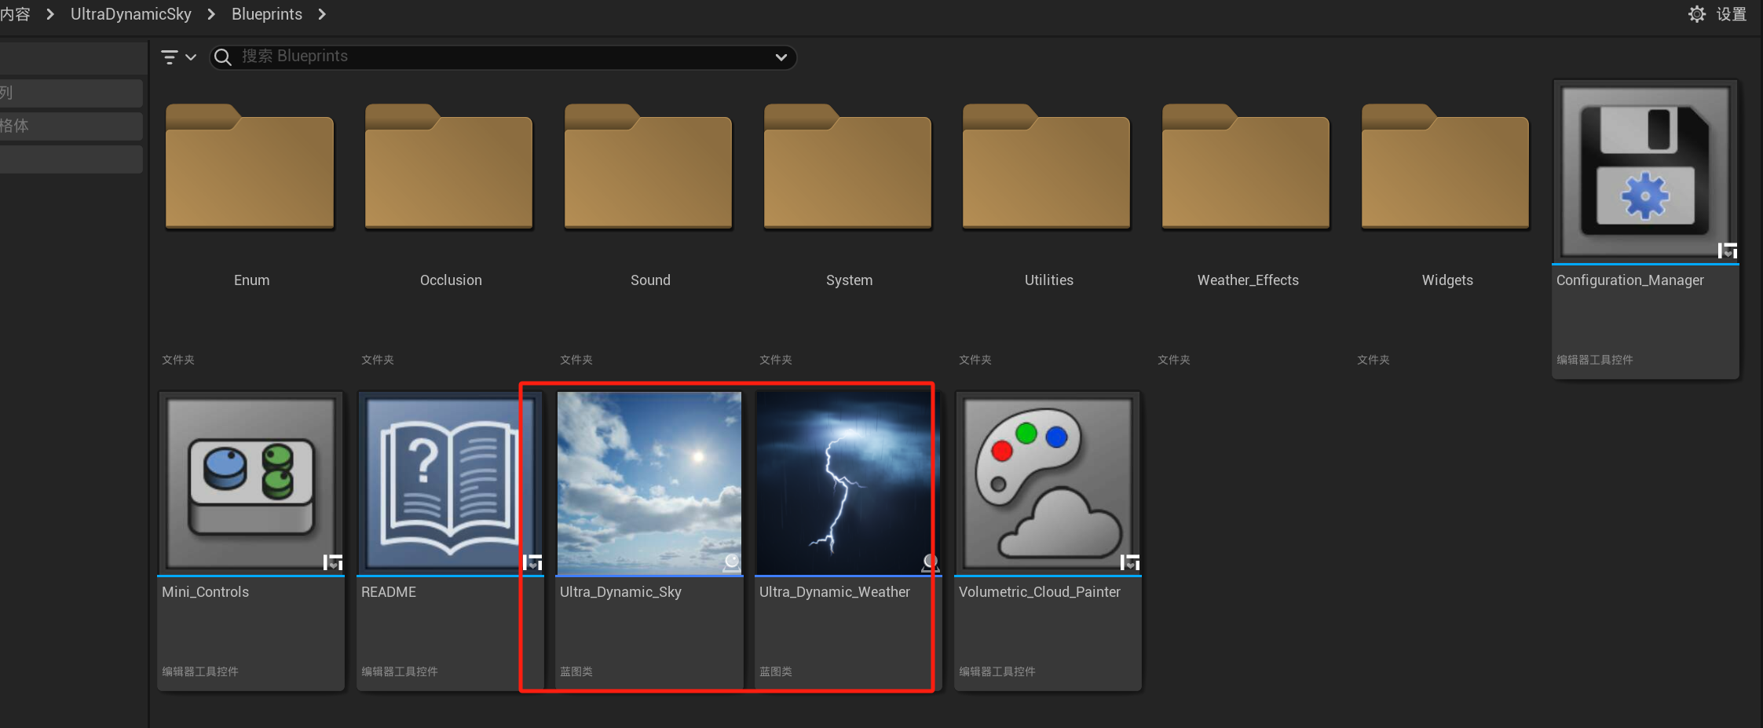Click the Ultra_Dynamic_Weather asset name
This screenshot has height=728, width=1763.
[834, 592]
